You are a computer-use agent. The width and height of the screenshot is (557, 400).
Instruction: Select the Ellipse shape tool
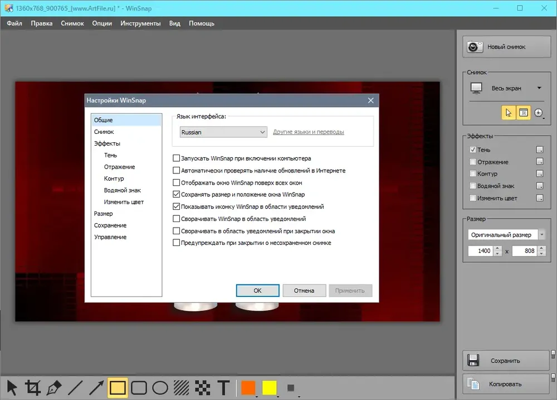pos(160,388)
